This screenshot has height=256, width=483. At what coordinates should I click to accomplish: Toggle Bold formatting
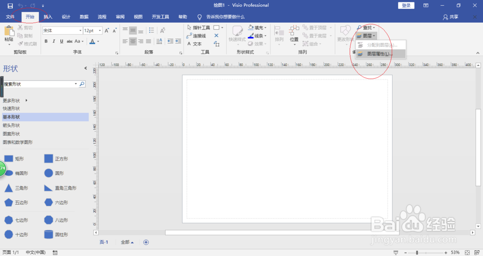point(46,41)
